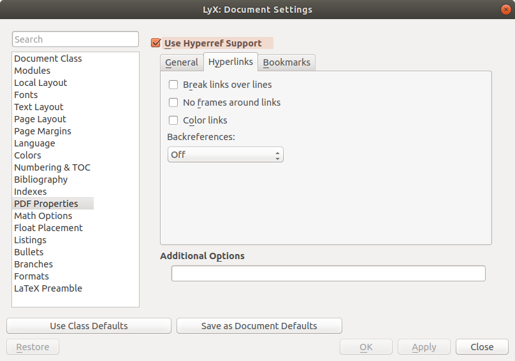Open the Fonts settings category
515x361 pixels.
click(x=26, y=95)
